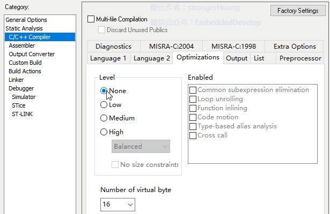Go to the MISRA-C:1998 tab
The height and width of the screenshot is (214, 330).
tap(233, 47)
